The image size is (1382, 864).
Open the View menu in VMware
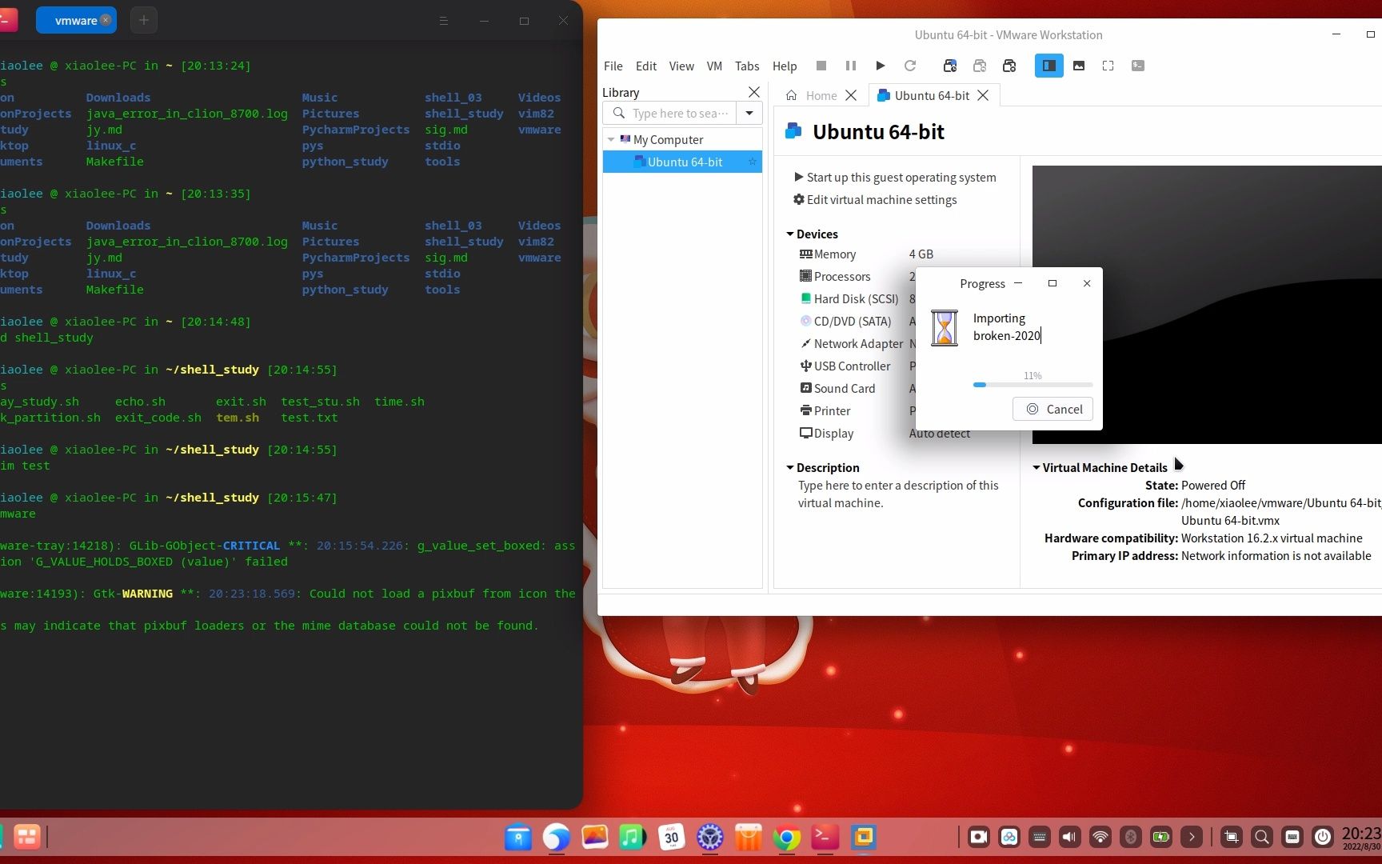point(681,66)
